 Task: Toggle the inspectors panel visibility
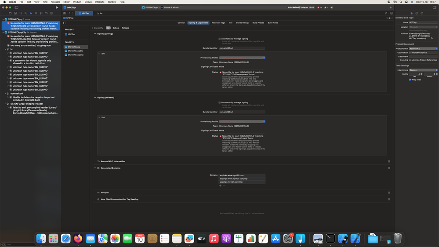pyautogui.click(x=435, y=7)
